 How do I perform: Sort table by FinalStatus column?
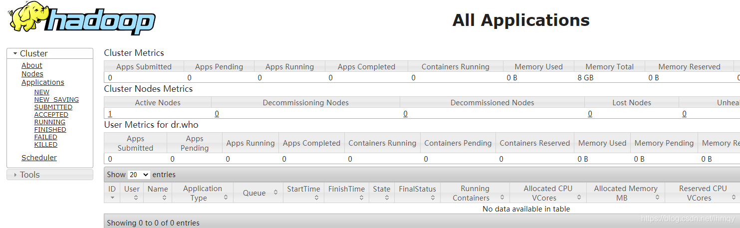click(417, 193)
